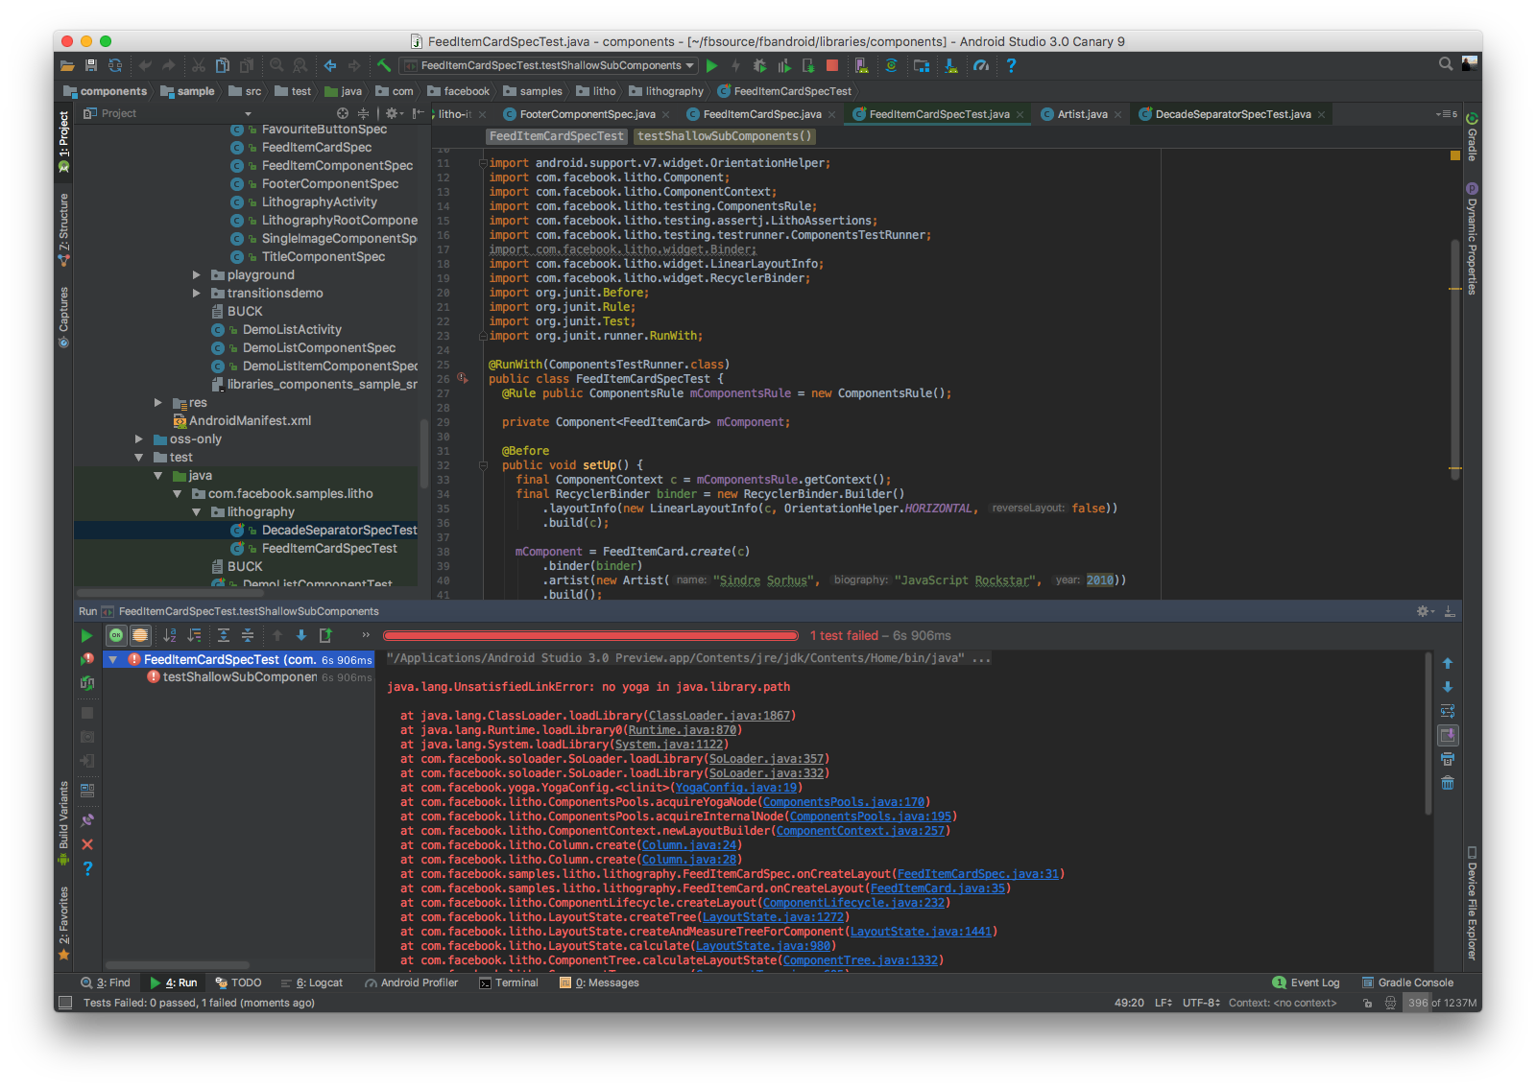Click Rerun Failed Tests icon in Run panel

[x=87, y=659]
